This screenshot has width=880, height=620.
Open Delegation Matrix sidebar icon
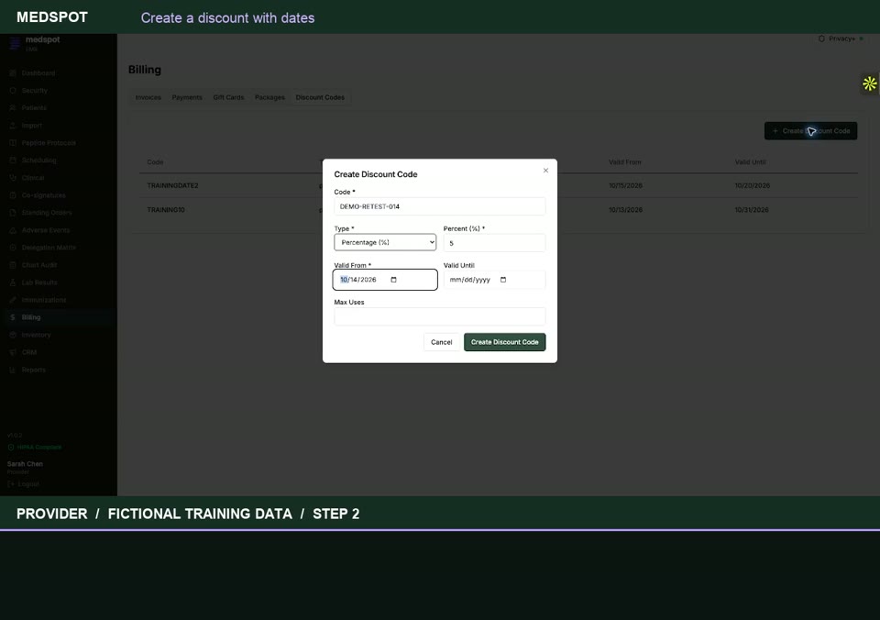click(x=13, y=248)
